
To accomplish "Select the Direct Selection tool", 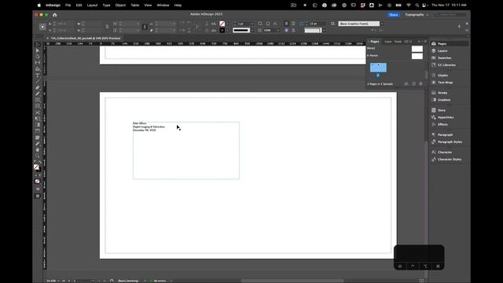I will tap(38, 50).
